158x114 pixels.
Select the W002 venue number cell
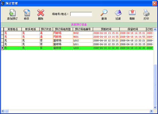[x=83, y=33]
